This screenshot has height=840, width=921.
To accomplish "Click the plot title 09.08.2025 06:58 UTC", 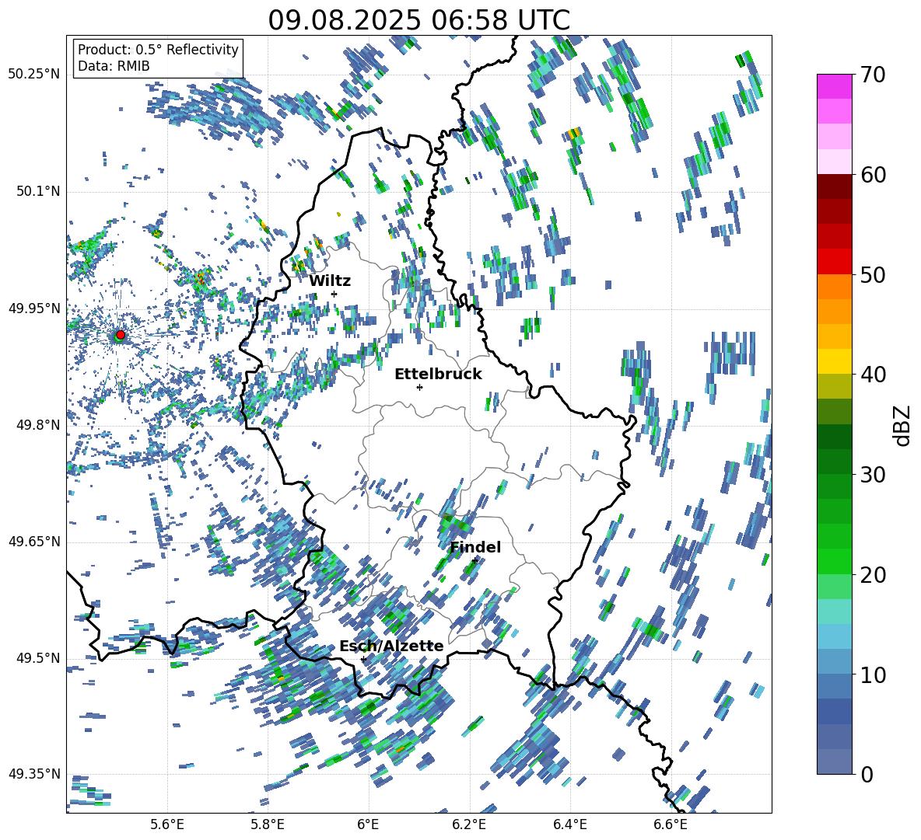I will pyautogui.click(x=418, y=20).
